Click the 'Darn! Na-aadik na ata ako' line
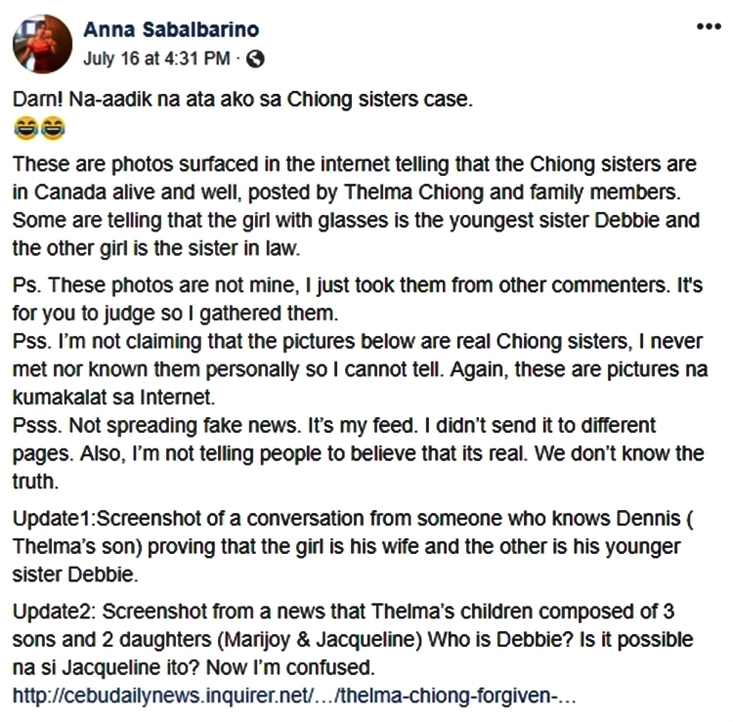This screenshot has width=733, height=722. tap(242, 100)
